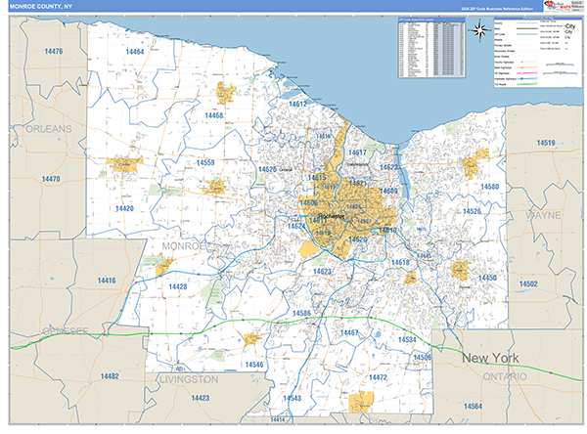
Task: Select ZIP code 14519 label
Action: click(545, 144)
